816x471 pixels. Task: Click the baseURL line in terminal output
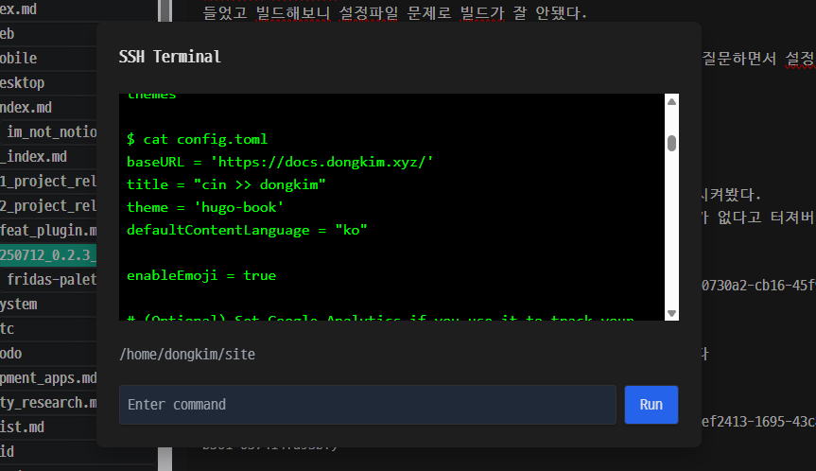click(280, 162)
